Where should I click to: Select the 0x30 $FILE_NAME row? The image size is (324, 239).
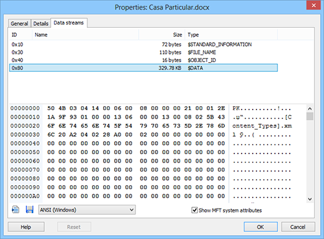143,52
